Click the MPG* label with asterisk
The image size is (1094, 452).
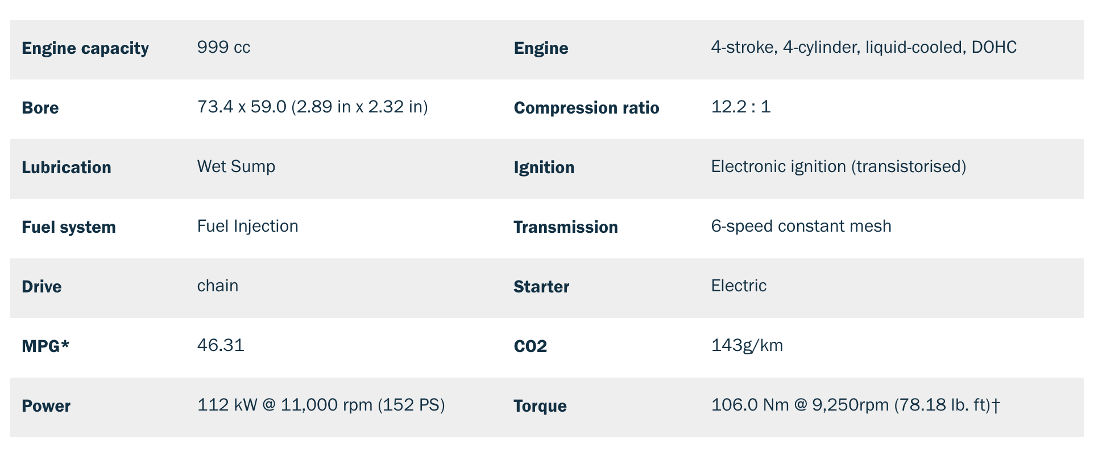click(45, 346)
